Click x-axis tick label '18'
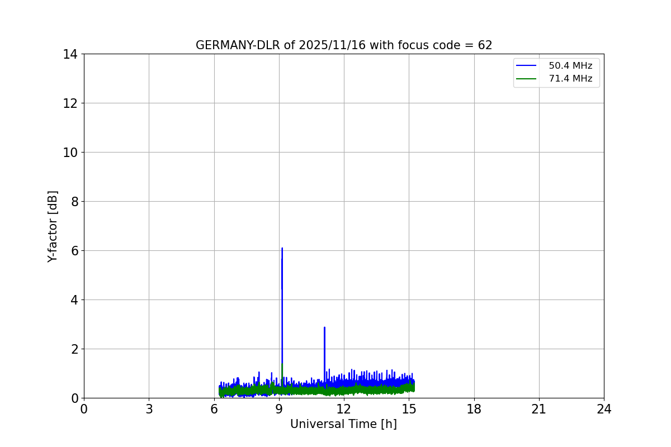 pyautogui.click(x=474, y=409)
